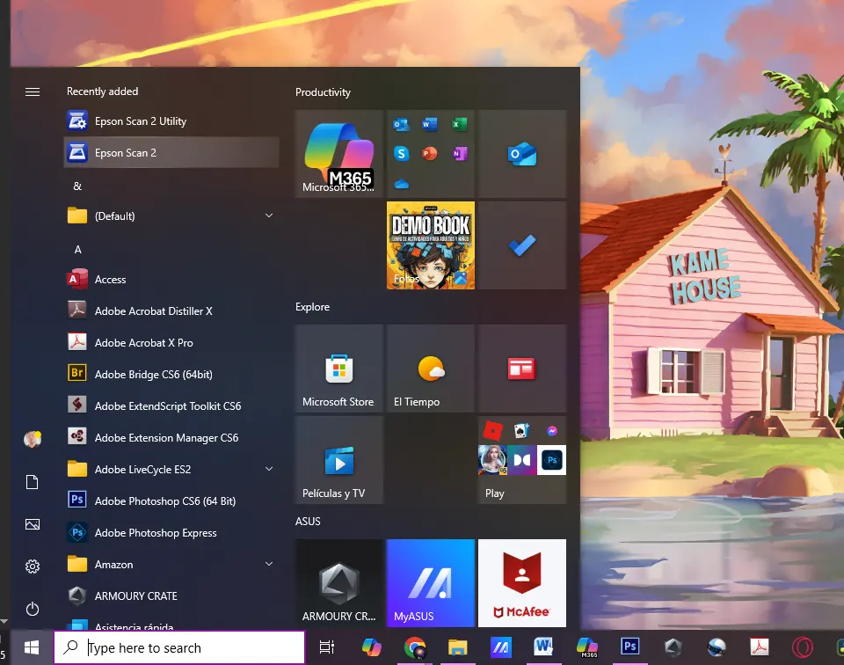Click the Power button in Start
Screen dimensions: 844x665
tap(33, 609)
